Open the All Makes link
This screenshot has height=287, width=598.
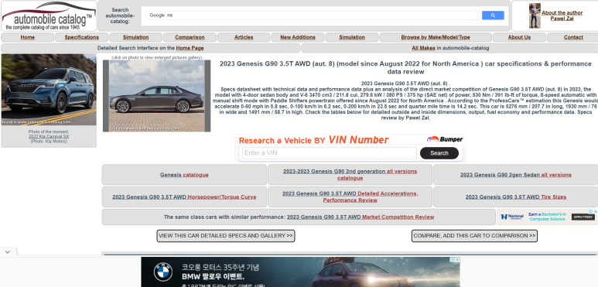(x=423, y=48)
